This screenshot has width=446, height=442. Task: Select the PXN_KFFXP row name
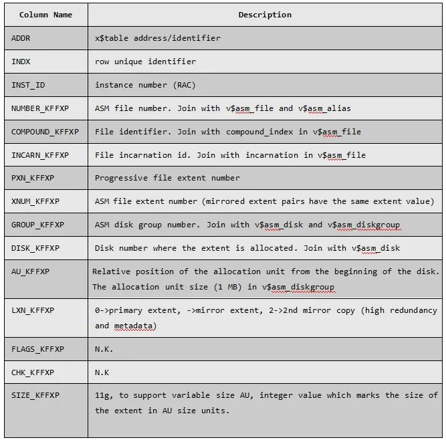pyautogui.click(x=33, y=178)
